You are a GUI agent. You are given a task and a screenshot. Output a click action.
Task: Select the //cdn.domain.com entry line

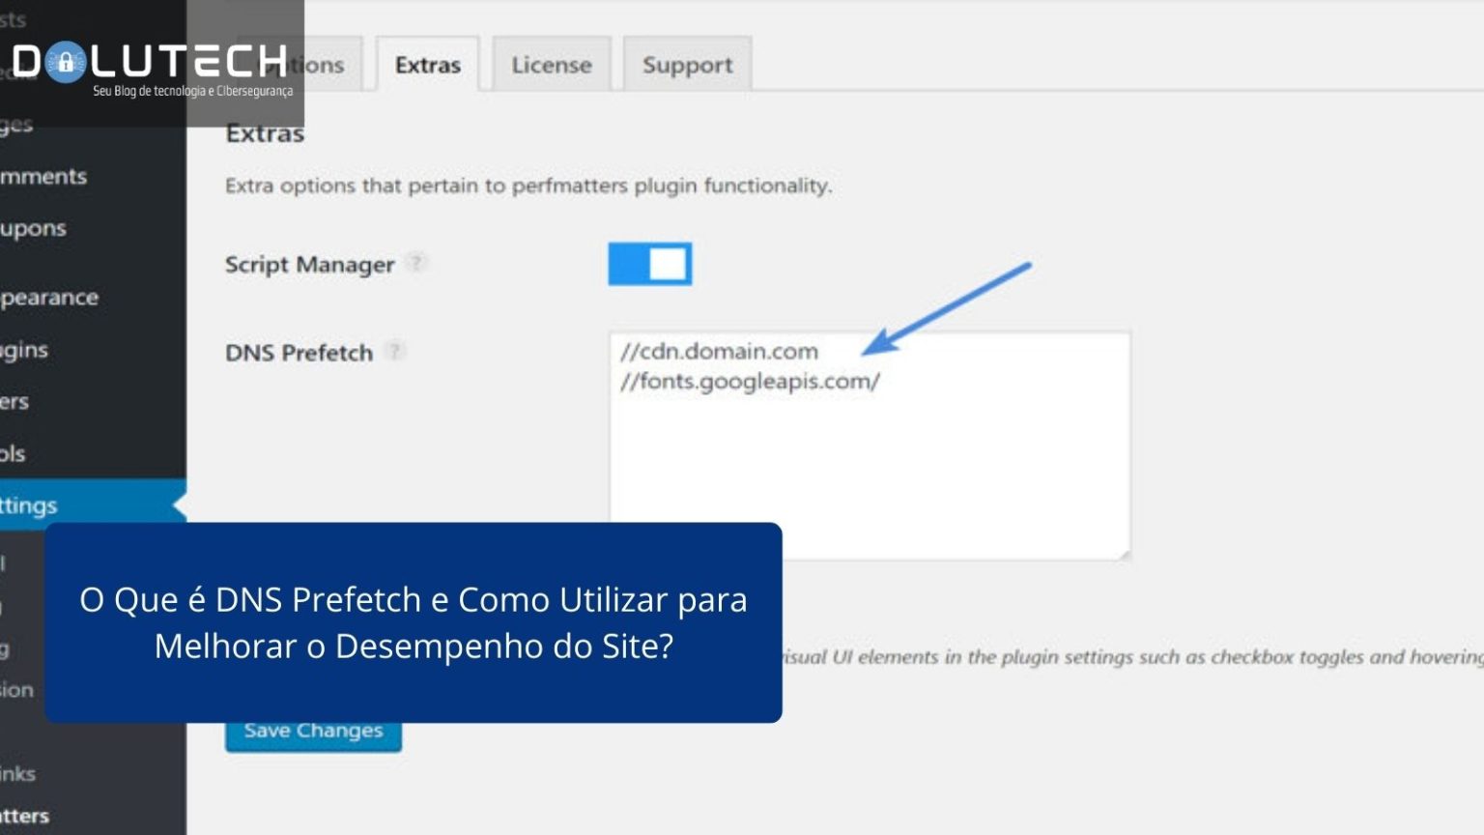[719, 351]
